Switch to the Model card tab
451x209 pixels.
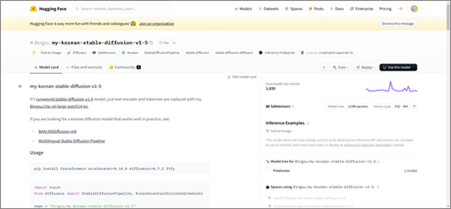point(46,67)
